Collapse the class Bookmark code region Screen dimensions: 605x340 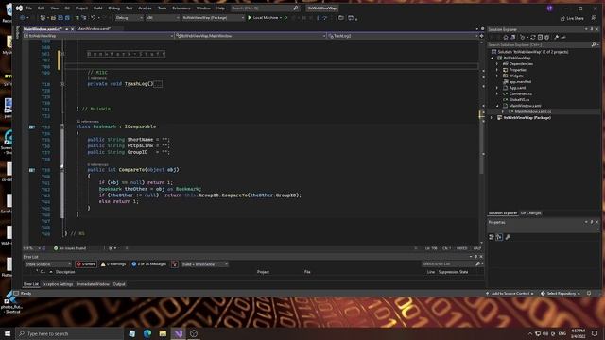click(x=62, y=127)
